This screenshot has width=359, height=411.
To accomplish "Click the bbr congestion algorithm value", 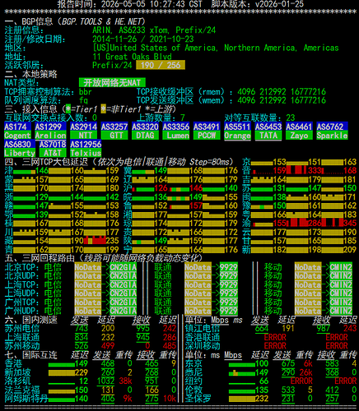I will (86, 91).
